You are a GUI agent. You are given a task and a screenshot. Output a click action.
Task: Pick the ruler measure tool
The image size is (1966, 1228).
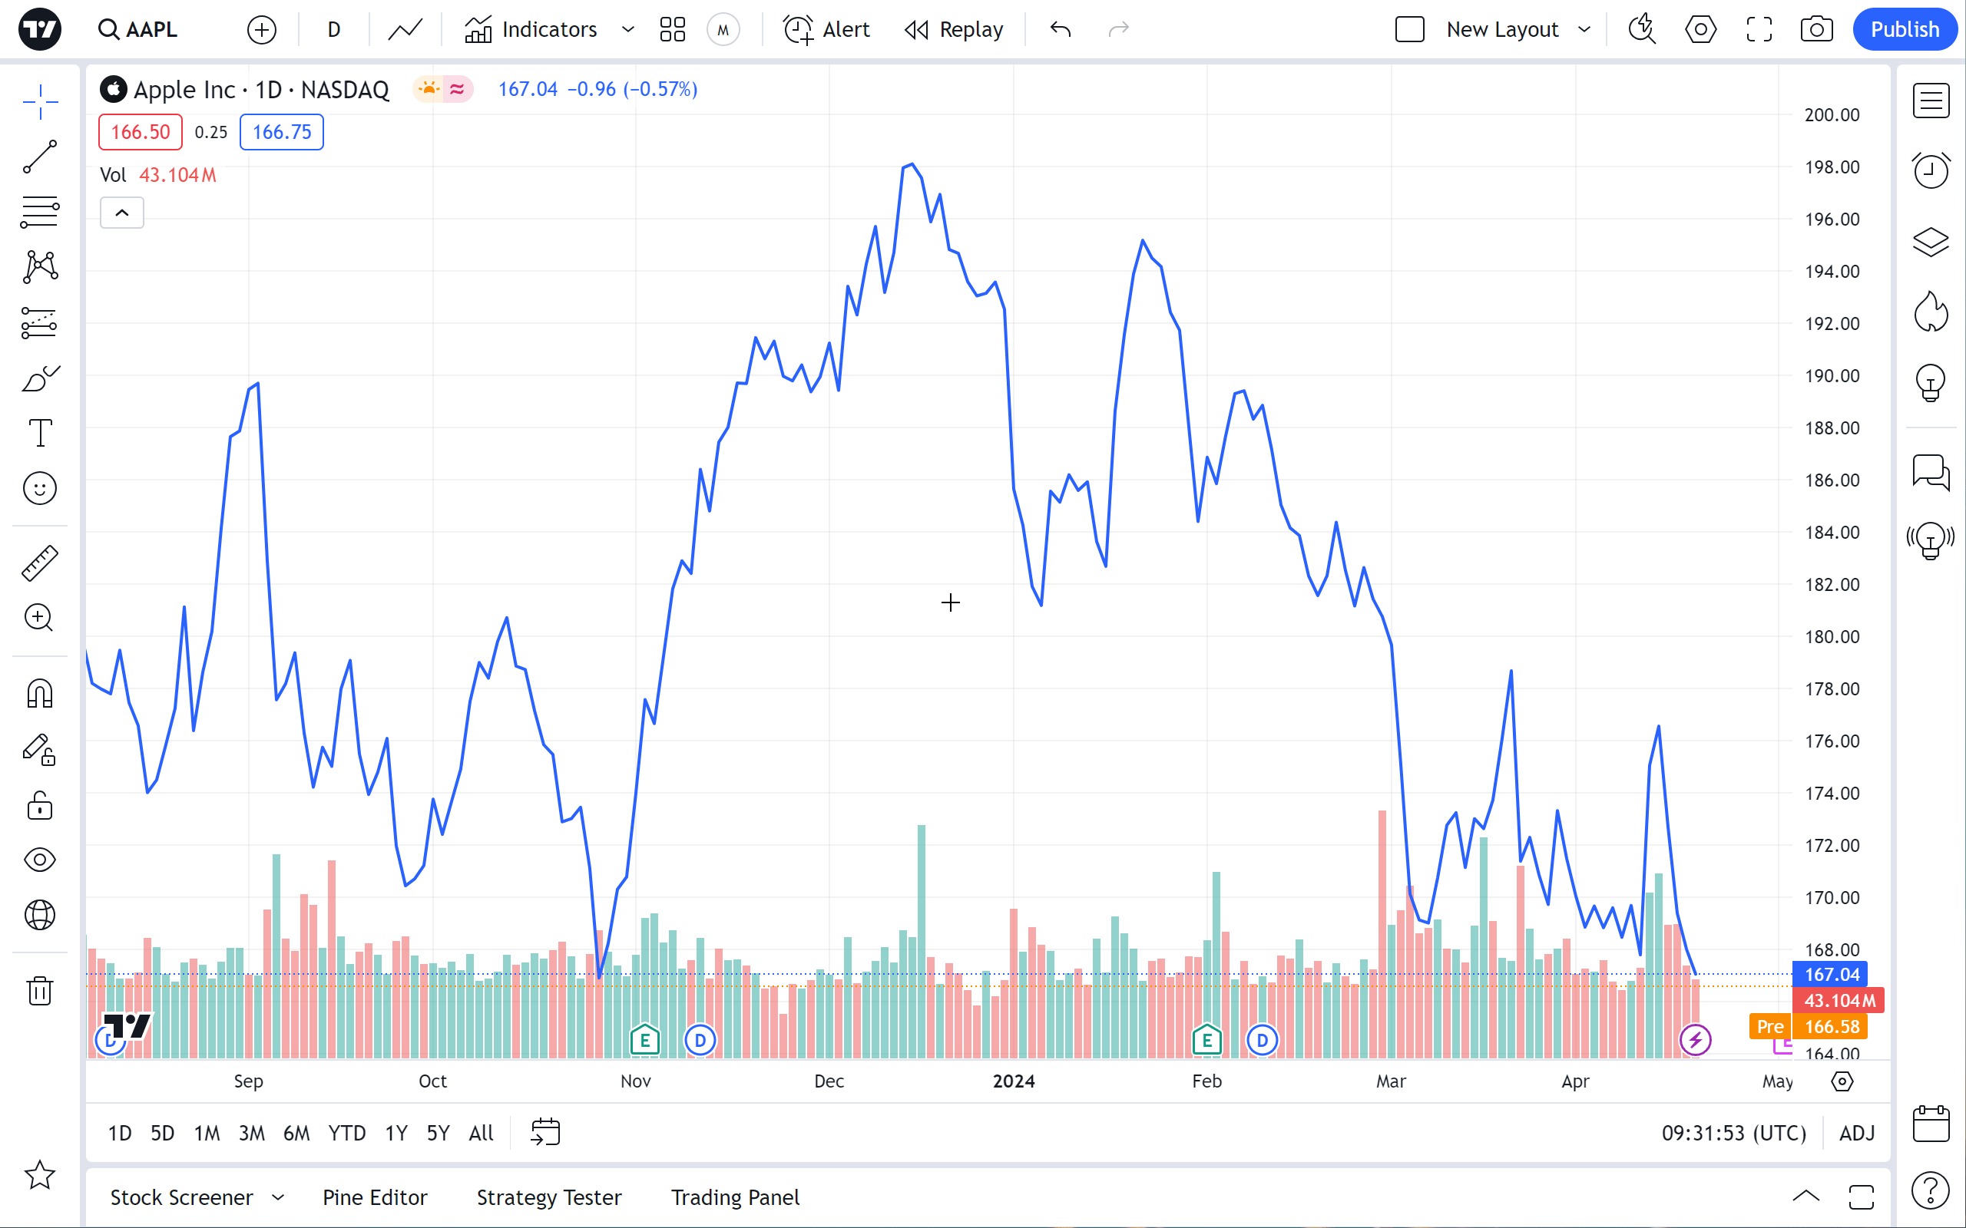coord(40,563)
